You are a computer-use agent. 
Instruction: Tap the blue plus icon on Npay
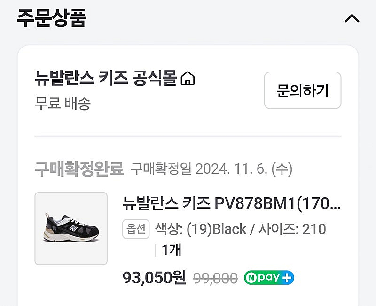[287, 278]
